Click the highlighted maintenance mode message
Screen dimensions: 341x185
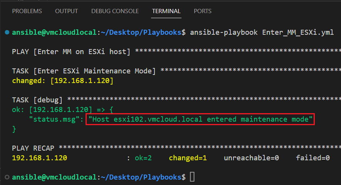click(x=200, y=119)
